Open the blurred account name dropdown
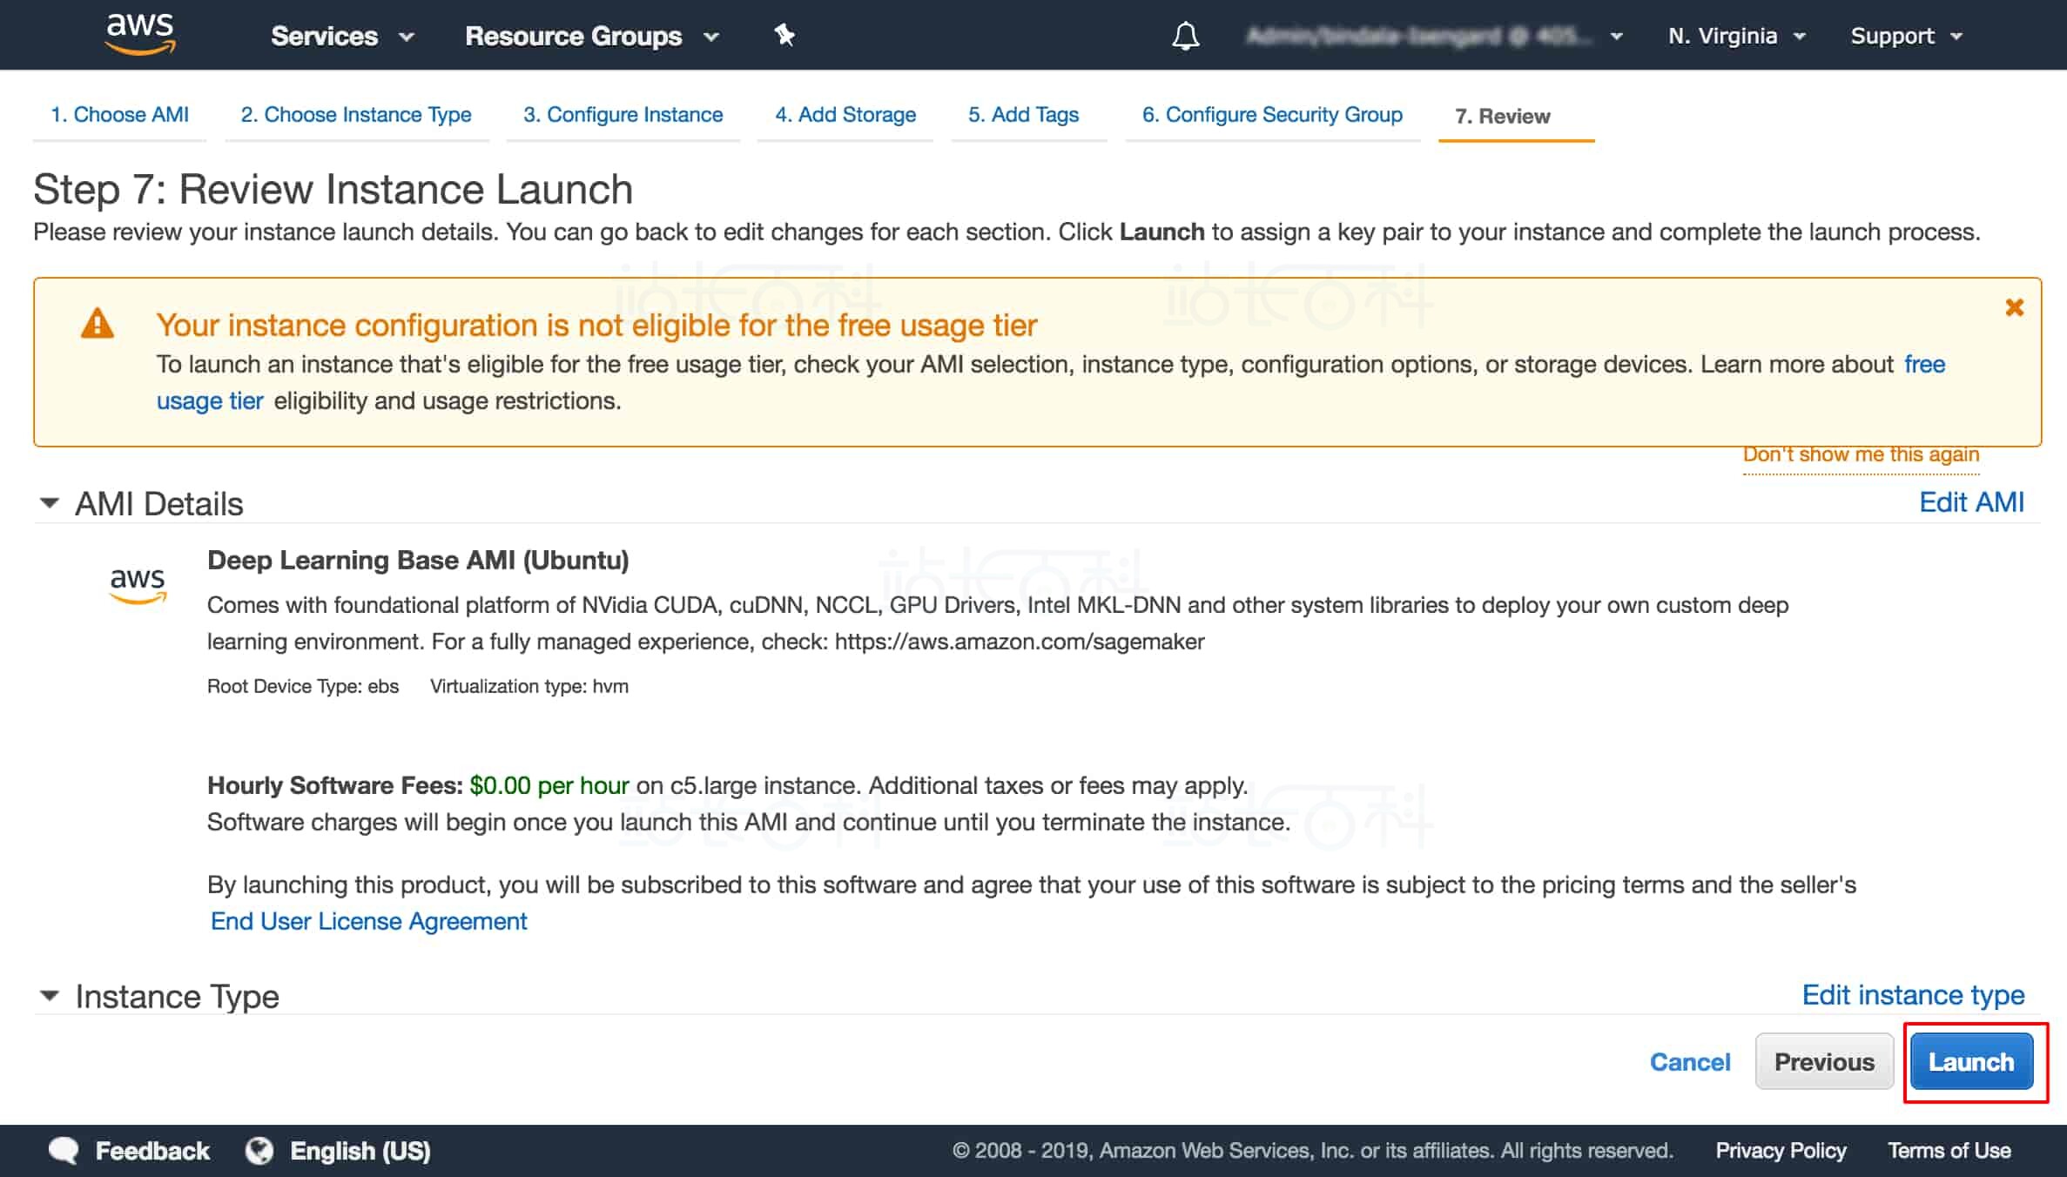 pos(1434,36)
